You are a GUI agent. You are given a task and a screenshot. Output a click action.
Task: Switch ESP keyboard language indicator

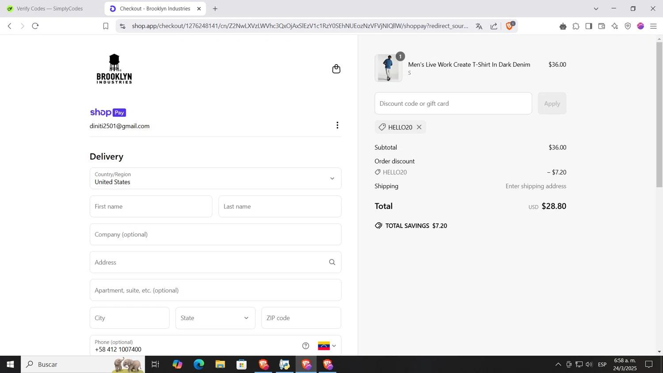pos(602,364)
